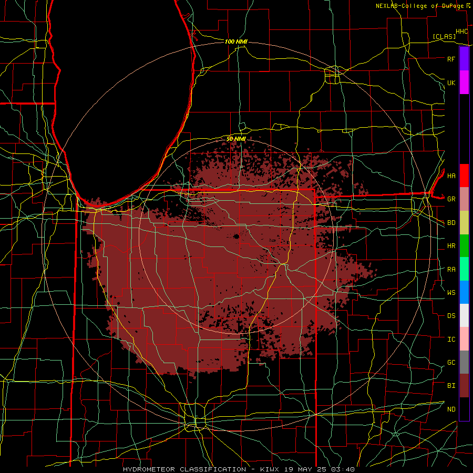Click the 03:40 timestamp
473x473 pixels.
(344, 469)
